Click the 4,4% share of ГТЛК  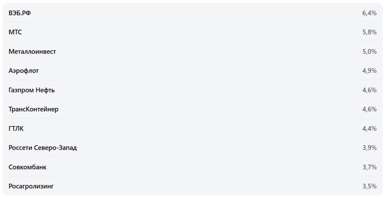(369, 128)
